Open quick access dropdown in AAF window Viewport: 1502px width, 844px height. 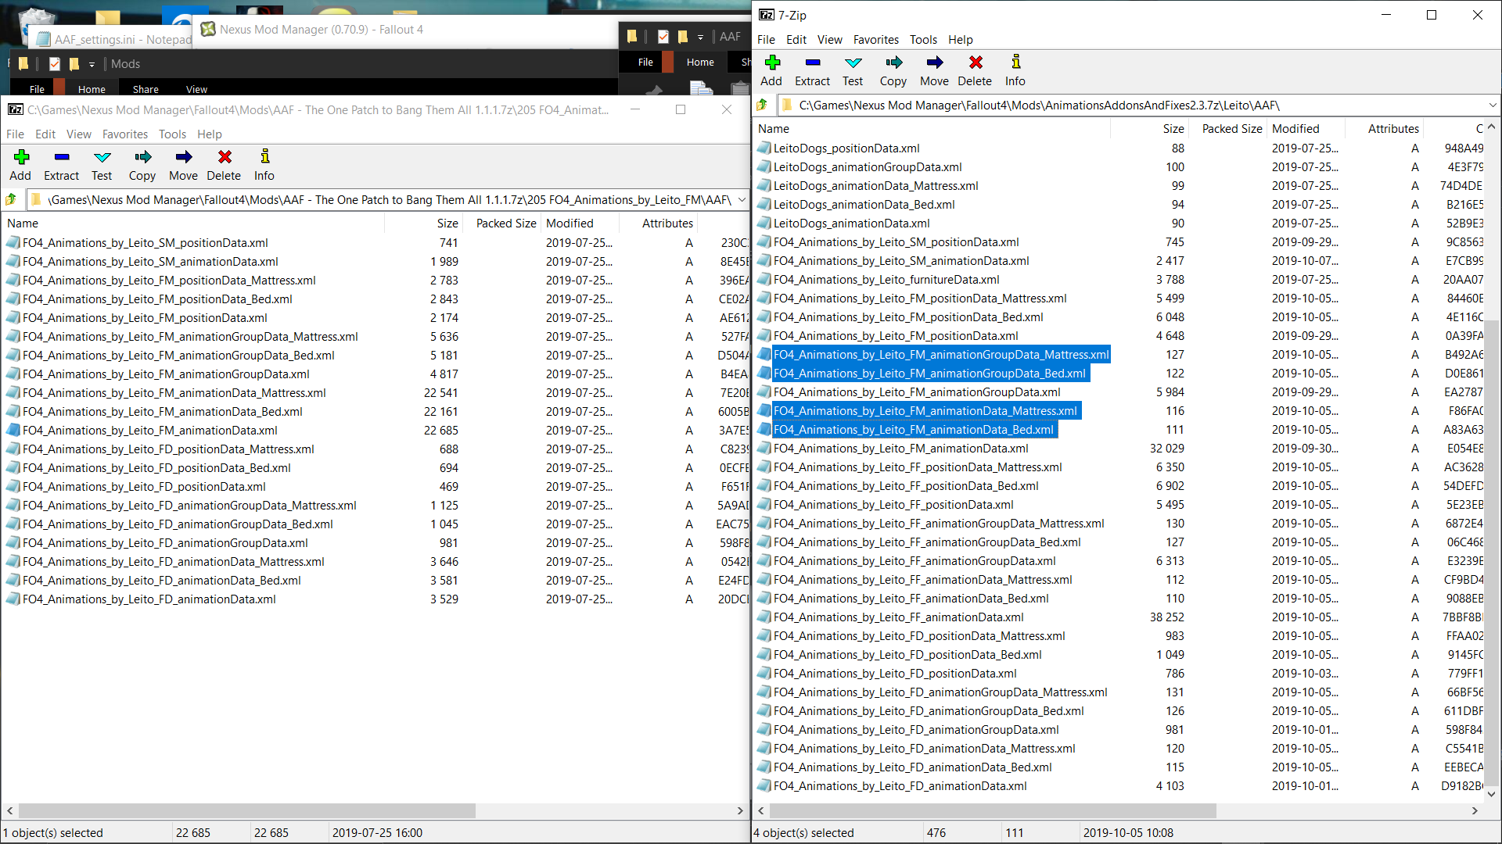[x=700, y=37]
